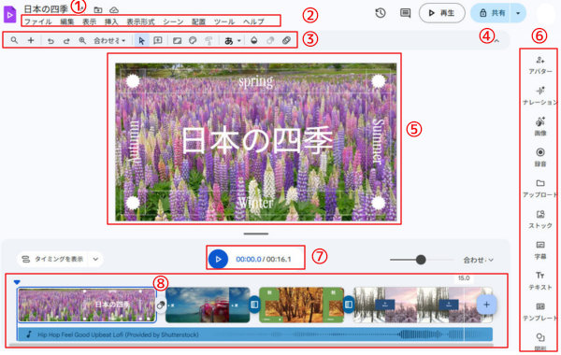Screen dimensions: 561x355
Task: Open the theme palette icon
Action: pos(193,40)
